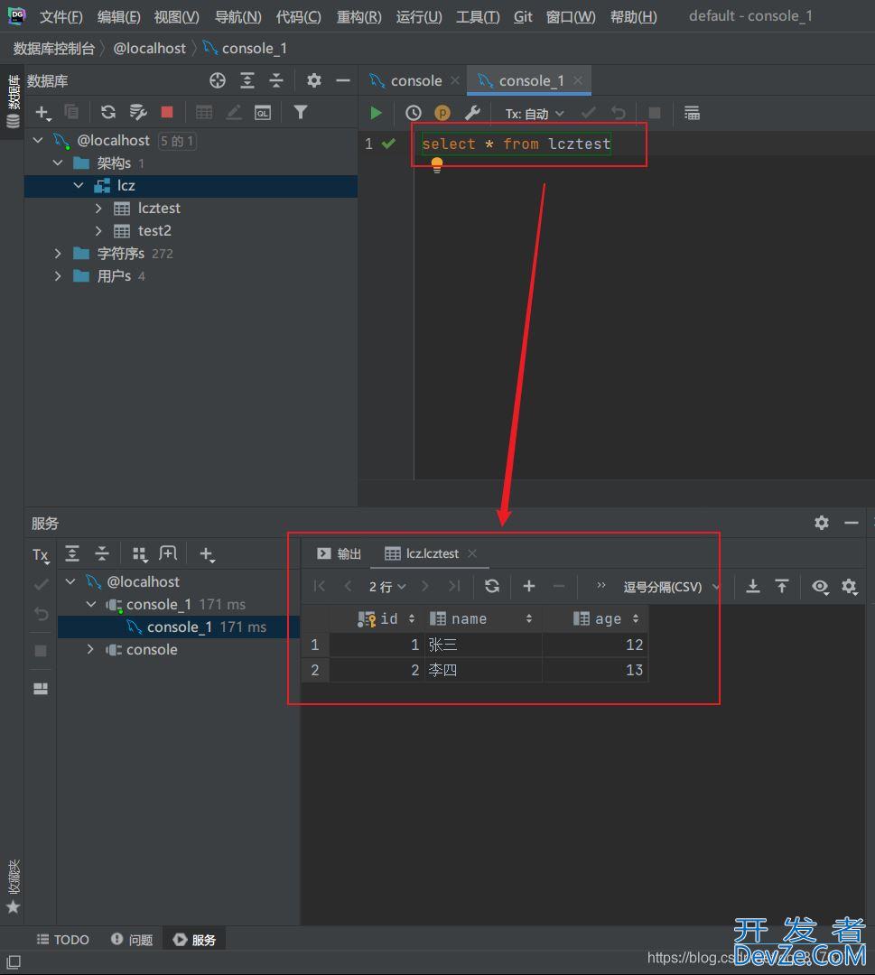This screenshot has height=975, width=875.
Task: Click the 服务 button in bottom bar
Action: click(194, 940)
